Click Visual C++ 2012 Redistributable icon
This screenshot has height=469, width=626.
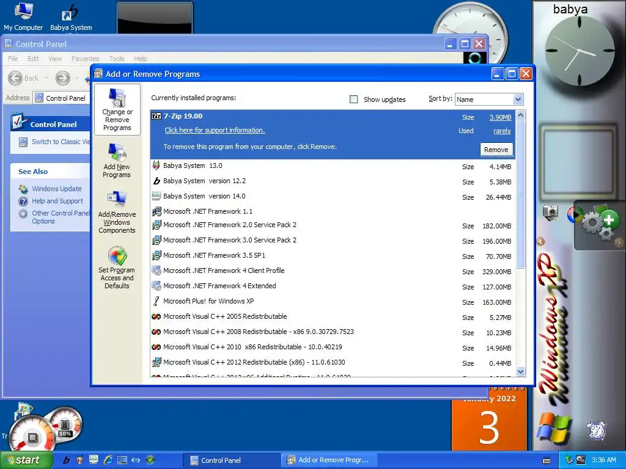156,363
